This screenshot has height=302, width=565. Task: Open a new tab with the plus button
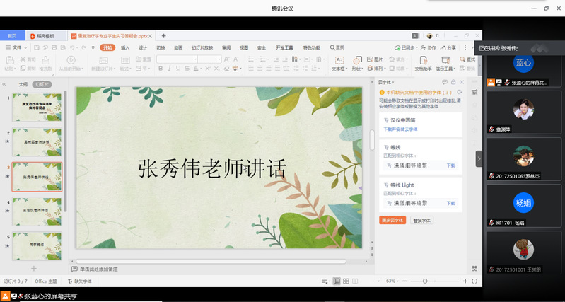point(164,35)
